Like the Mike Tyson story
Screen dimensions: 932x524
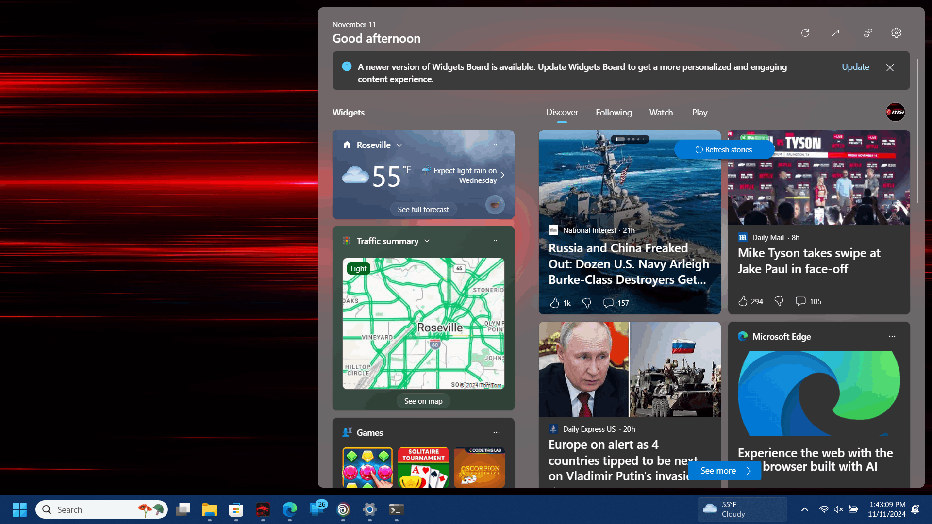[x=743, y=301]
